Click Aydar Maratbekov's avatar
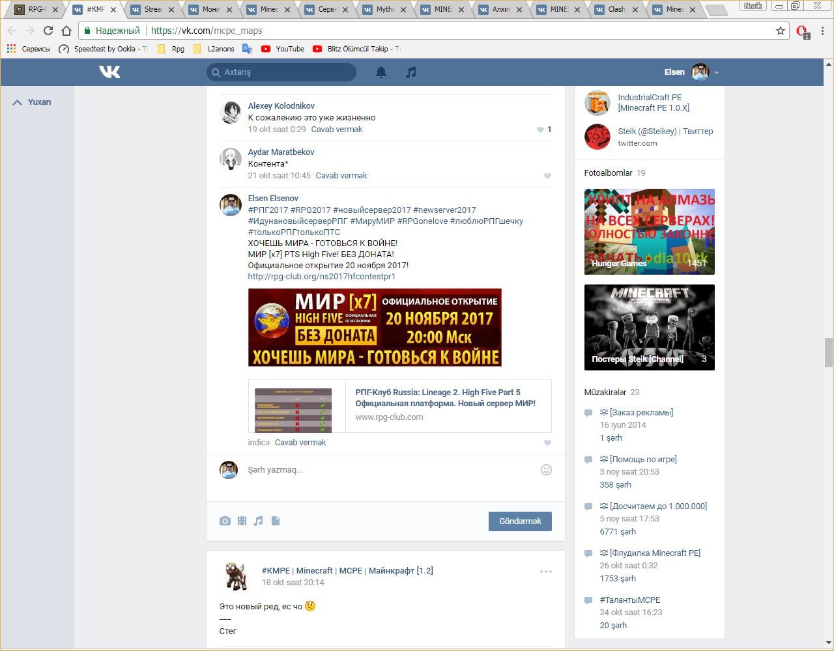 coord(230,158)
